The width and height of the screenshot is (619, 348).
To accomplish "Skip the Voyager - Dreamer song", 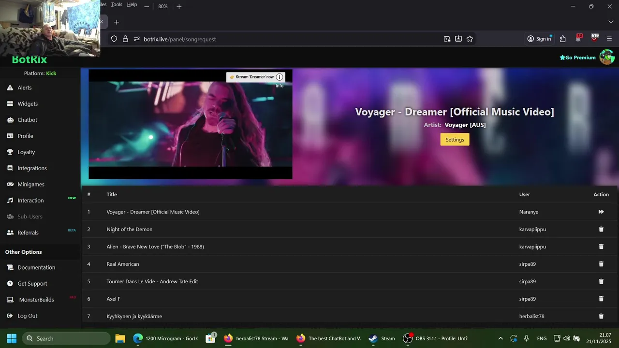I will click(x=601, y=212).
